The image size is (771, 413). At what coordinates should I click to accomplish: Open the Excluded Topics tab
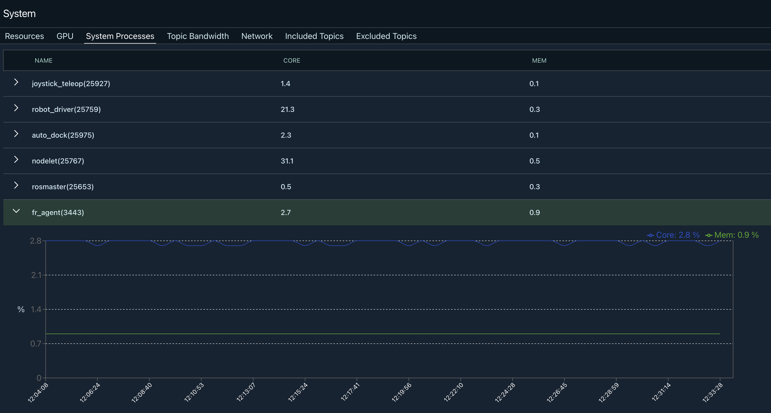pyautogui.click(x=386, y=36)
